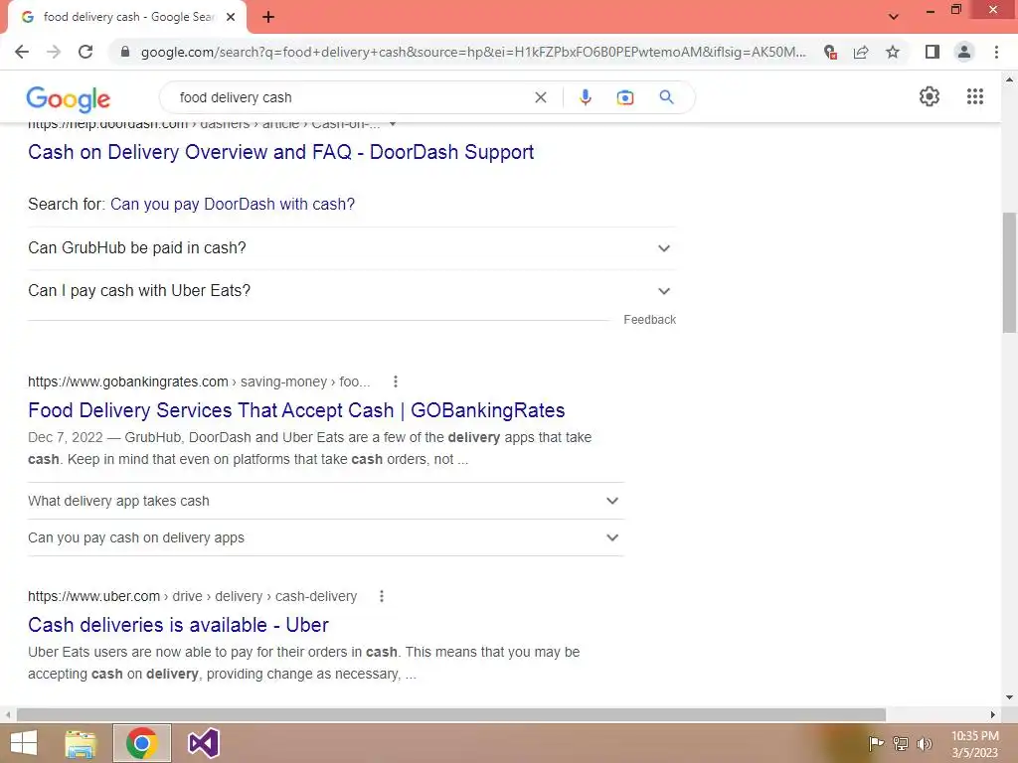The height and width of the screenshot is (763, 1018).
Task: Open the Google apps grid
Action: coord(974,96)
